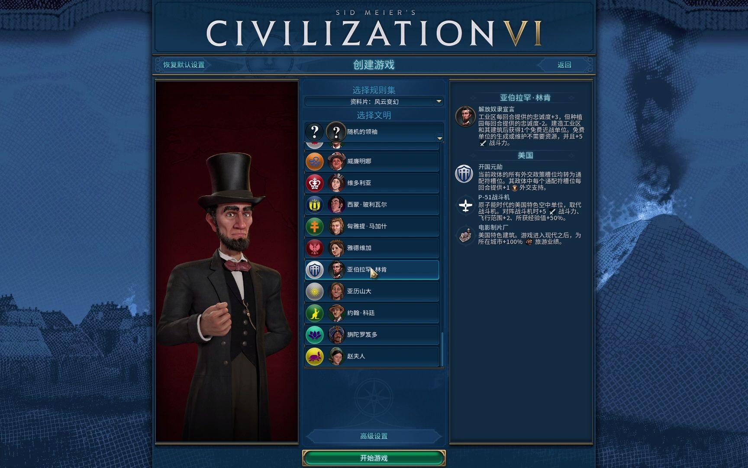748x468 pixels.
Task: Select Alexander's silver sun emblem
Action: pos(315,291)
